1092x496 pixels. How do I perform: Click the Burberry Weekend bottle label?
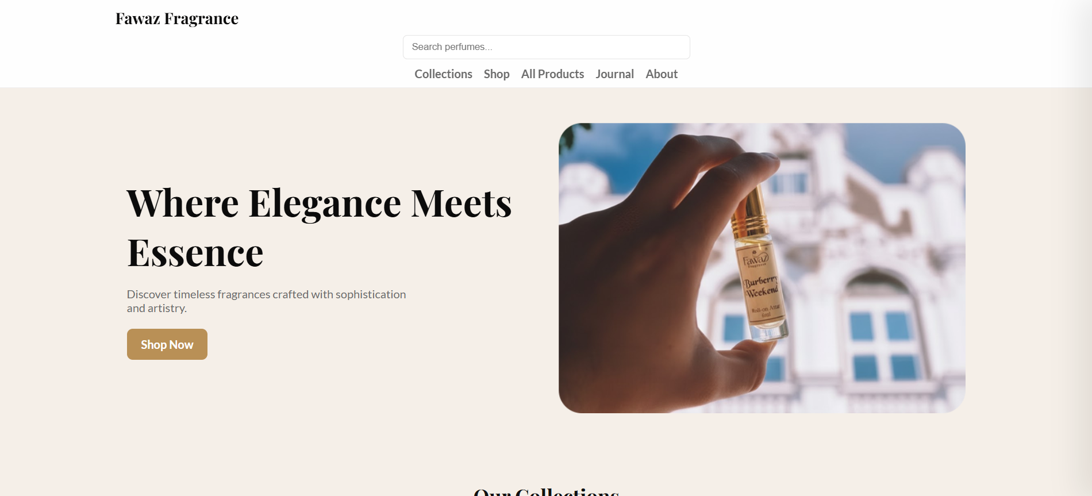[x=762, y=286]
